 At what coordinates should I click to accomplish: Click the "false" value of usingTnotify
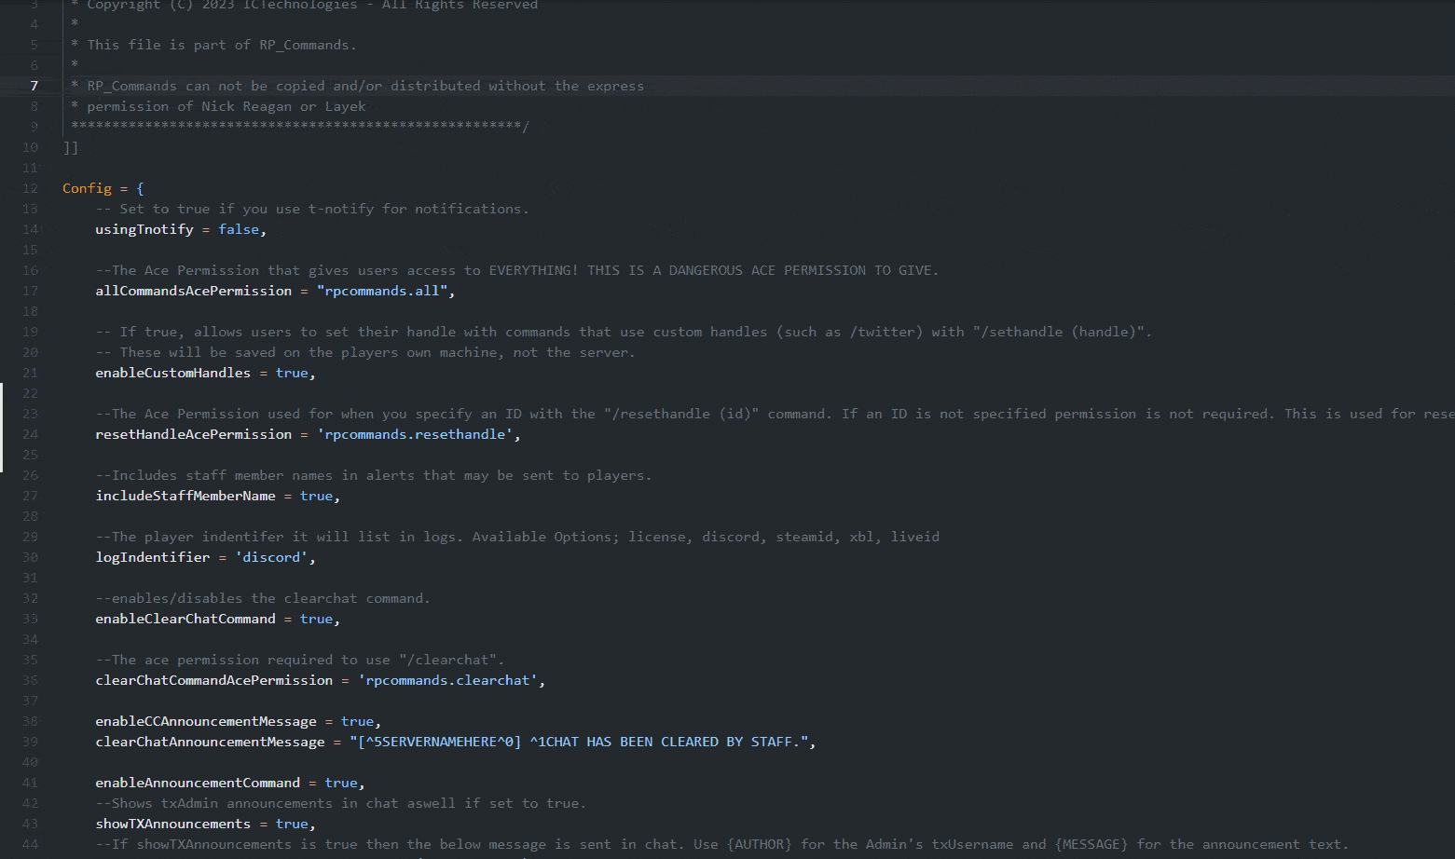coord(239,229)
